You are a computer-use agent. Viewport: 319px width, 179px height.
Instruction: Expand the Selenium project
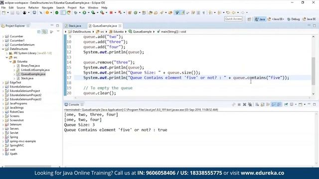pos(3,125)
